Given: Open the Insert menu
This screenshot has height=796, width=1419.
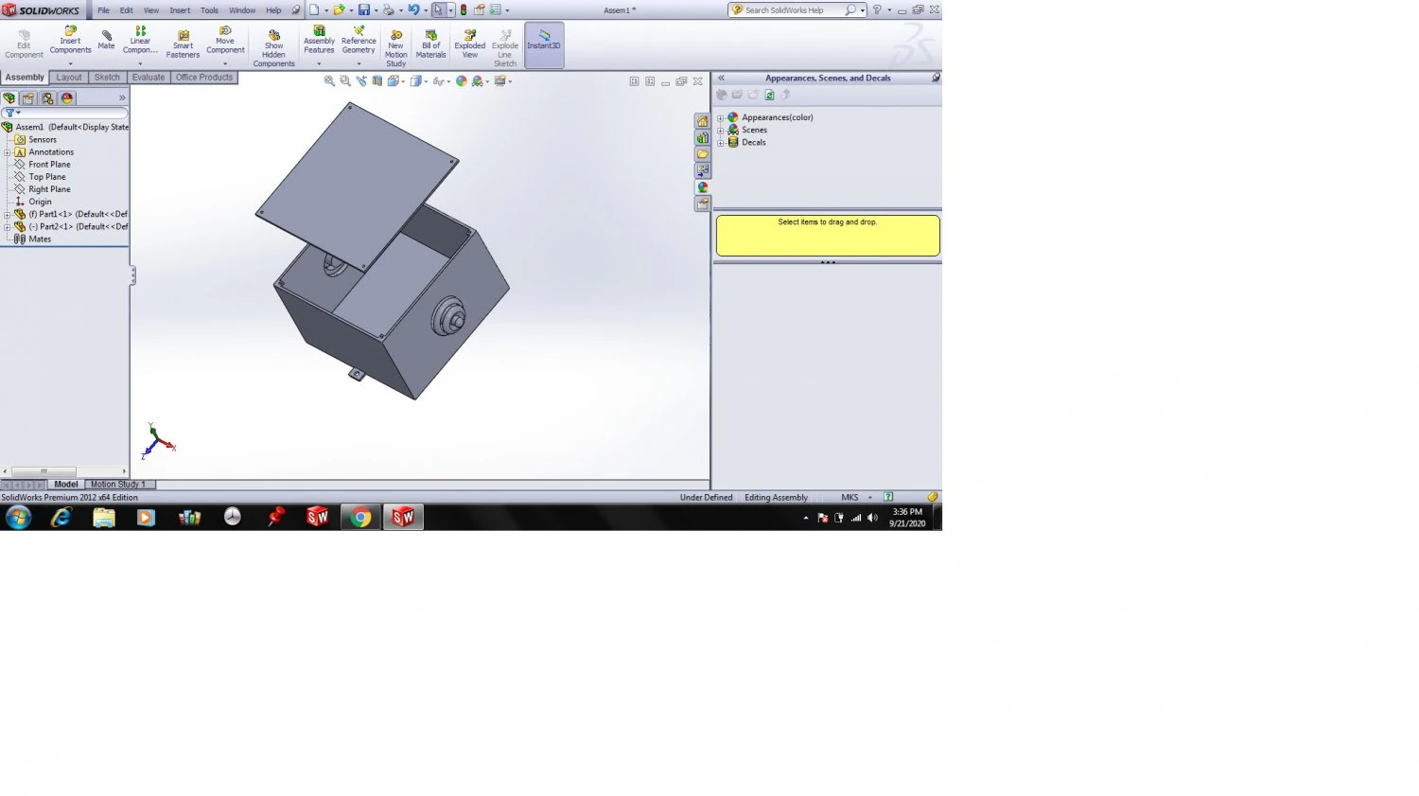Looking at the screenshot, I should 180,10.
